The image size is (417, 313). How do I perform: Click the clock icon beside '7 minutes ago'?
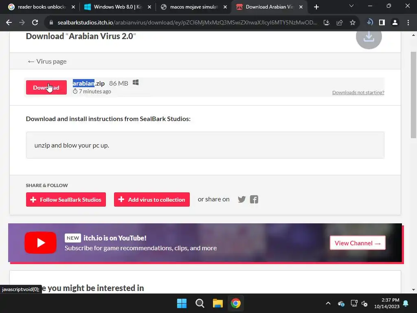click(x=75, y=91)
